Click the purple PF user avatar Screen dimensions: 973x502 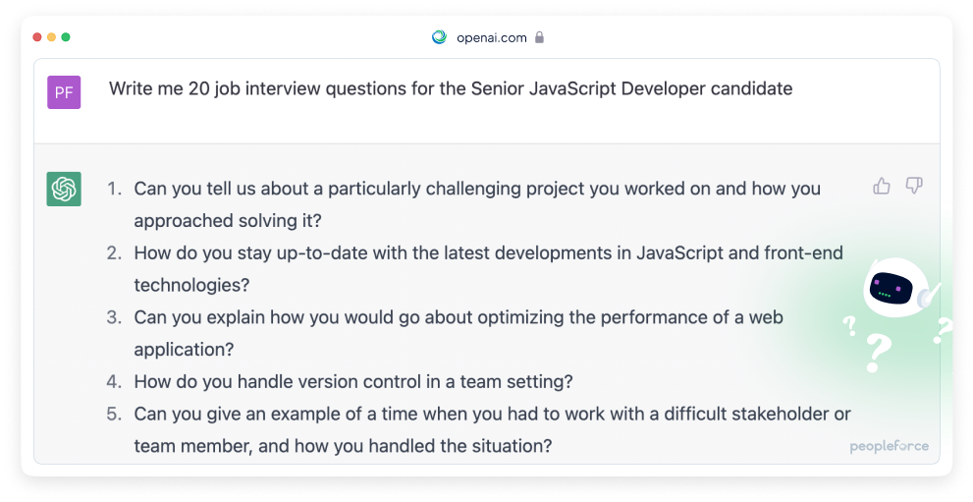tap(64, 92)
